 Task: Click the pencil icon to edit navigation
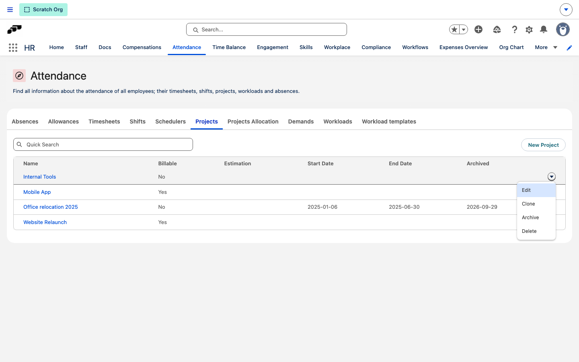569,47
